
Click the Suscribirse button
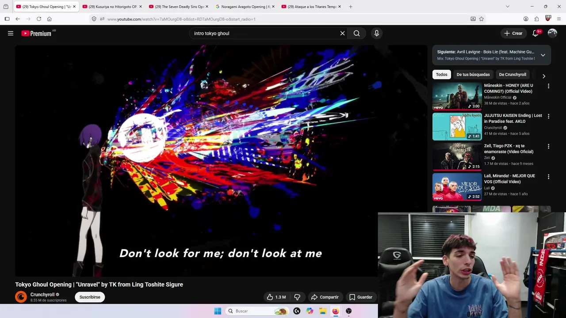click(x=90, y=297)
